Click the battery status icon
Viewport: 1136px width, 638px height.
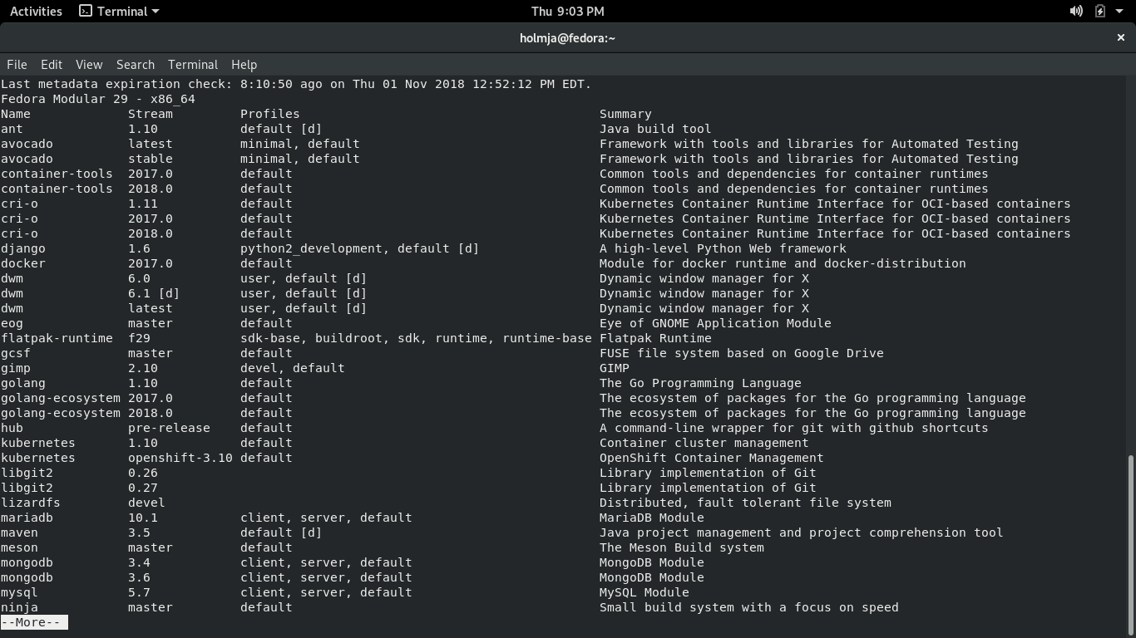pos(1099,11)
